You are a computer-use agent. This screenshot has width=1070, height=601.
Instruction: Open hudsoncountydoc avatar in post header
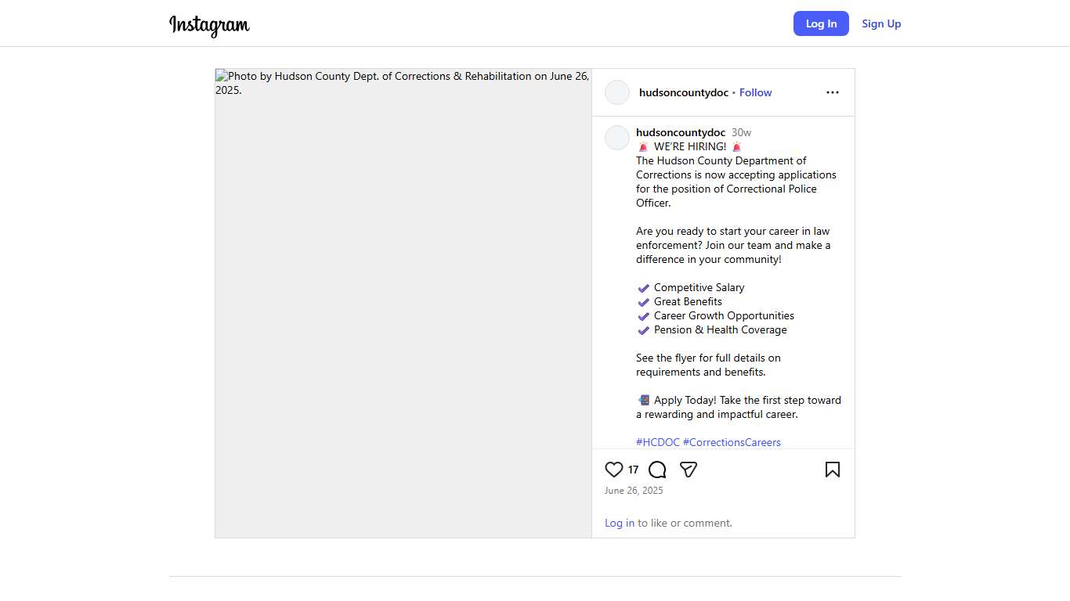coord(617,92)
